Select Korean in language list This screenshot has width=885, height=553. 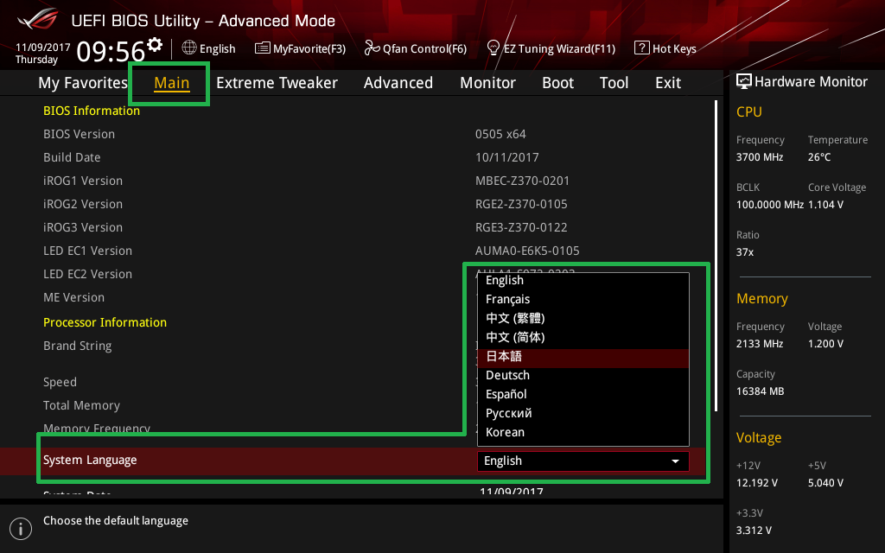click(x=583, y=432)
